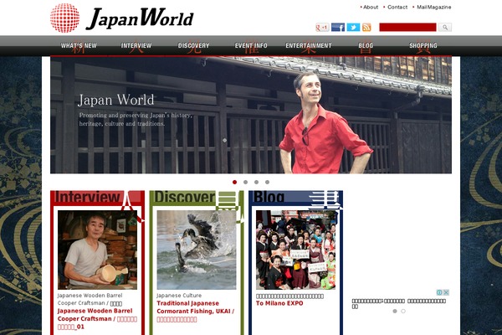
Task: Select the fourth hero slider dot
Action: click(268, 182)
